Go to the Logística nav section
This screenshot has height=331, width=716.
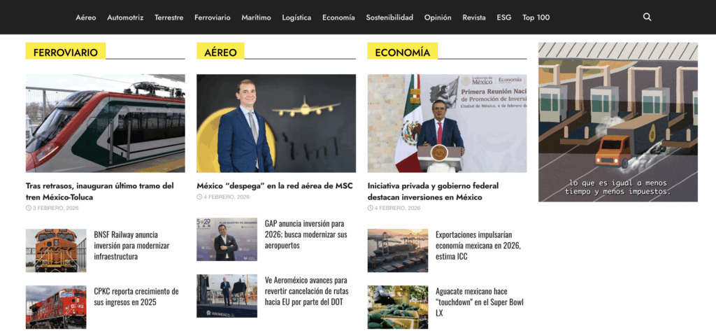pyautogui.click(x=296, y=17)
